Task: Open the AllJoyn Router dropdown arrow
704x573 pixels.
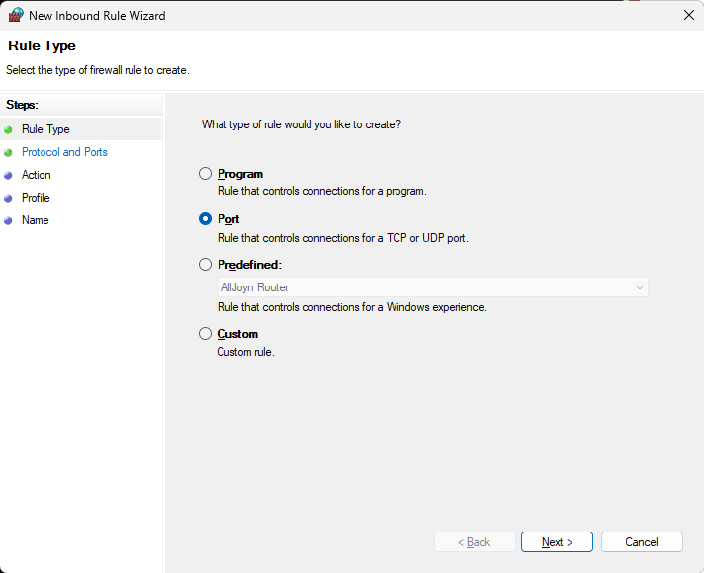Action: (639, 287)
